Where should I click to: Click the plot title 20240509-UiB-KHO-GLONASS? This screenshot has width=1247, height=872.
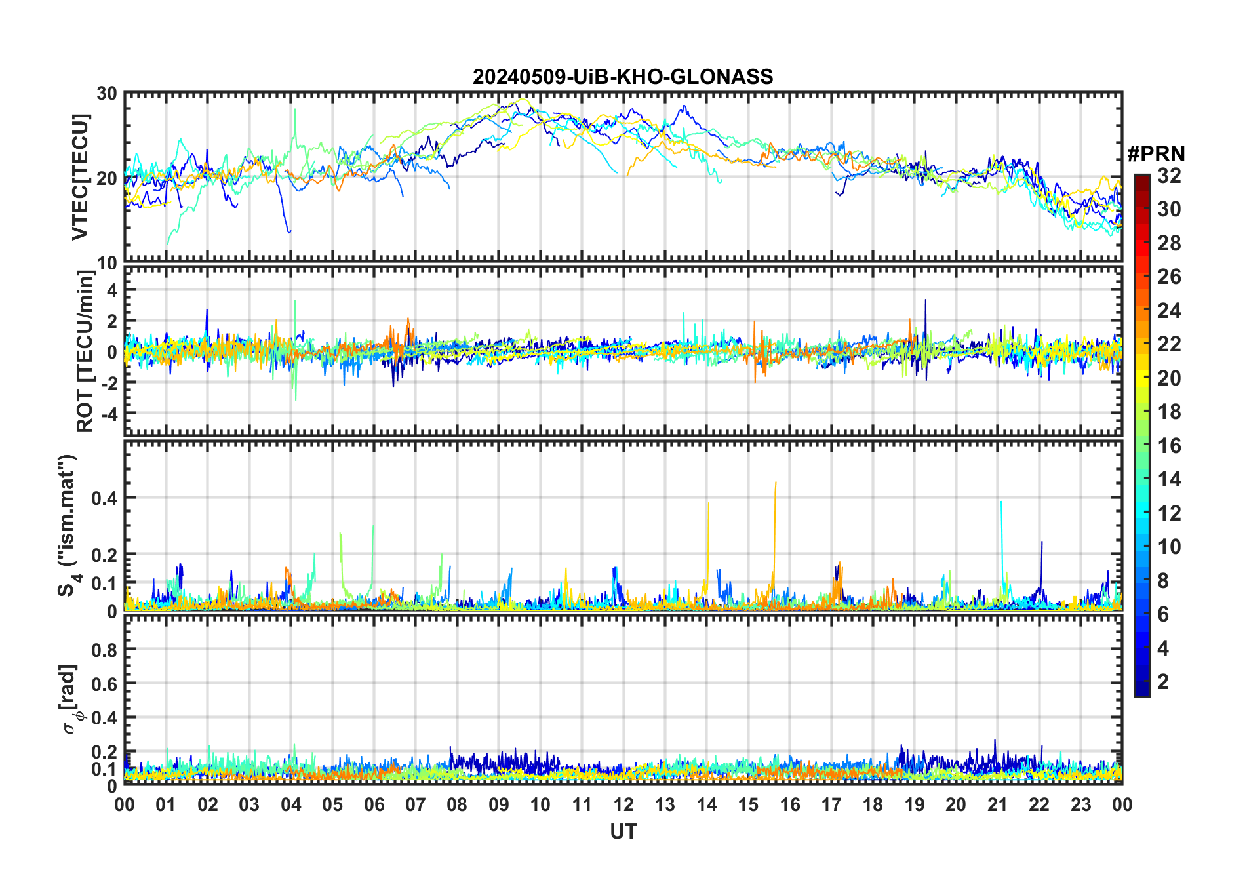(623, 77)
